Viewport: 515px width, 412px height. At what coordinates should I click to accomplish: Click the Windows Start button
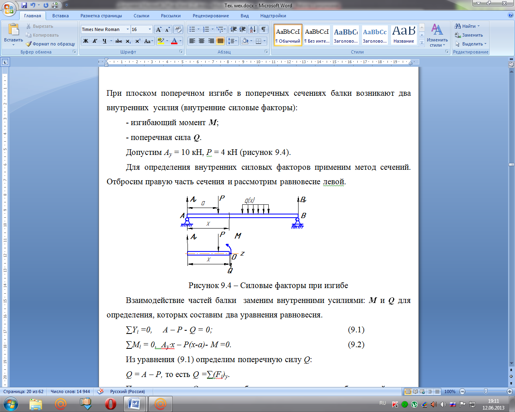[10, 404]
